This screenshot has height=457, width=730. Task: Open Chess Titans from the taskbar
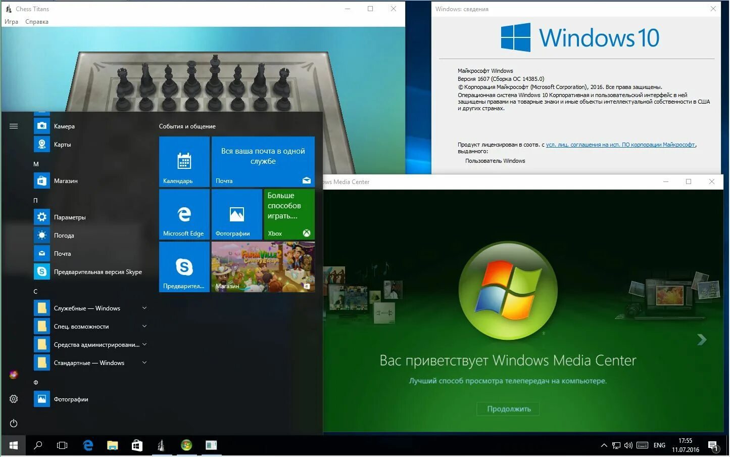pyautogui.click(x=162, y=445)
